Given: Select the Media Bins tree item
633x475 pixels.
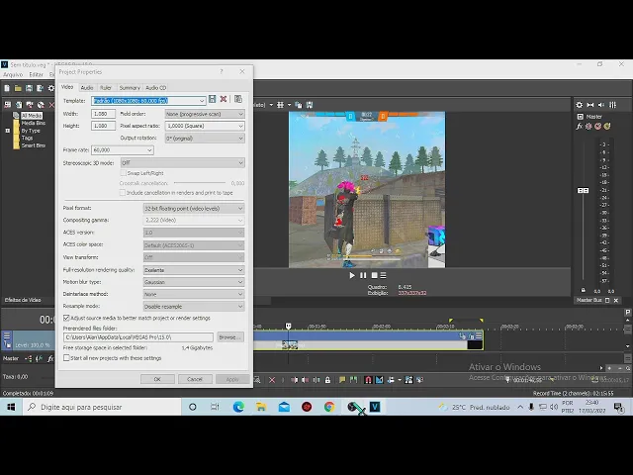Looking at the screenshot, I should [x=33, y=123].
